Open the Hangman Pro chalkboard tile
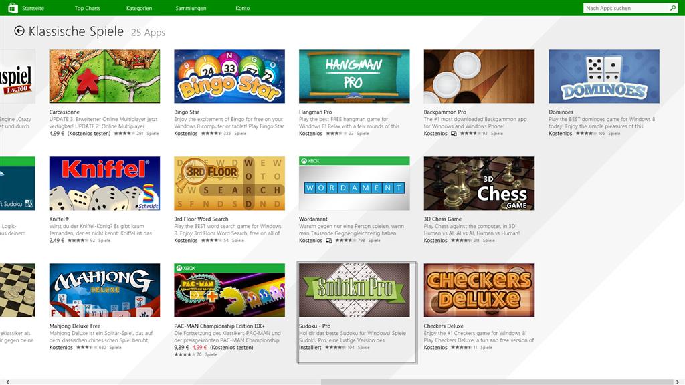This screenshot has width=685, height=385. [355, 76]
